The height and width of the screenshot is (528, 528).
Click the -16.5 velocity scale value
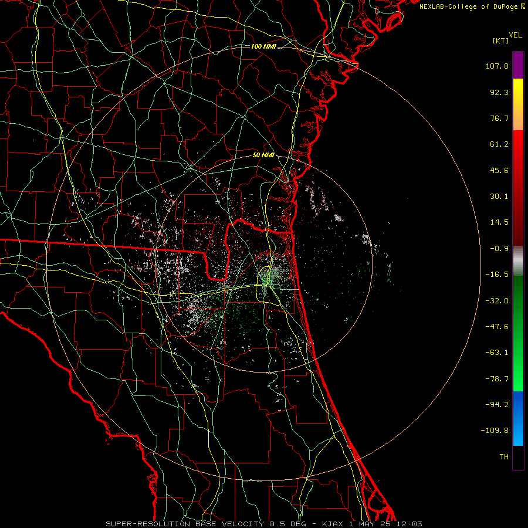[x=497, y=275]
